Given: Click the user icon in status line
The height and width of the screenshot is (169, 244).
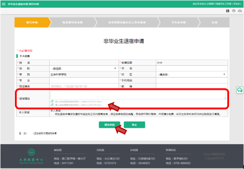Looking at the screenshot, I should pos(20,133).
